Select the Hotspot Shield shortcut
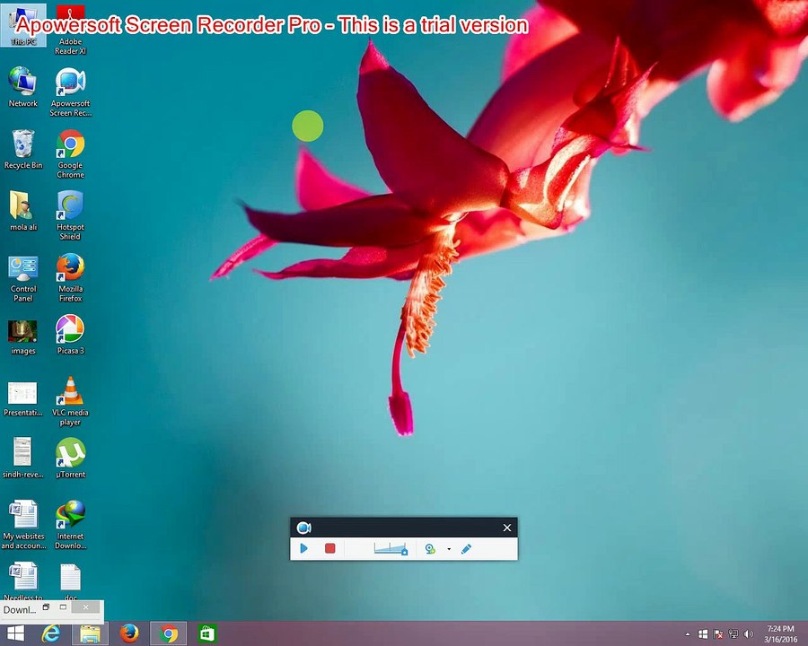This screenshot has height=646, width=808. 71,215
